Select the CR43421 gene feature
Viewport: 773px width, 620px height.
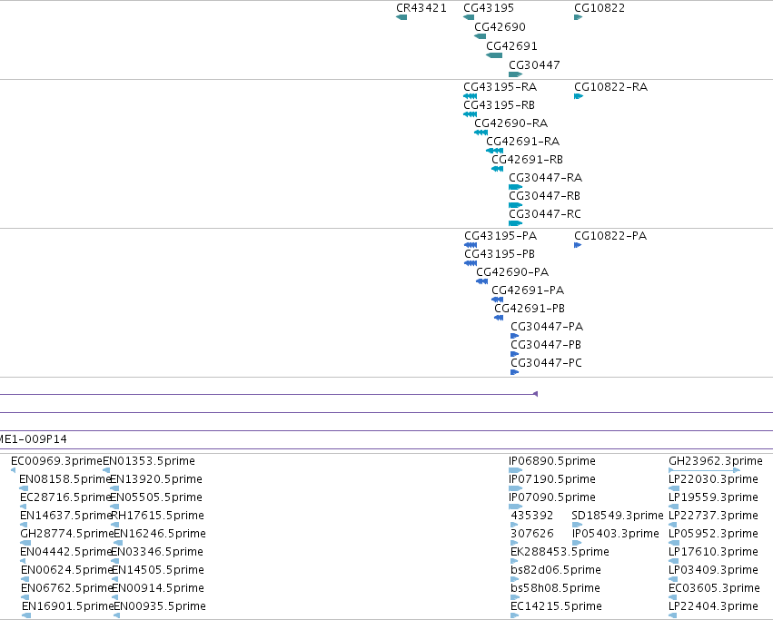[401, 17]
